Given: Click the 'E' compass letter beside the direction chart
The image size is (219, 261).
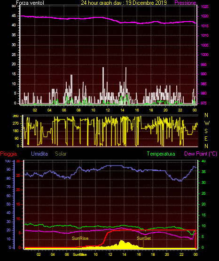Looking at the screenshot, I should point(206,138).
